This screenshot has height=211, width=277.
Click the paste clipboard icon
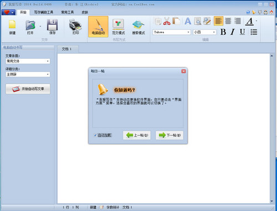177,21
